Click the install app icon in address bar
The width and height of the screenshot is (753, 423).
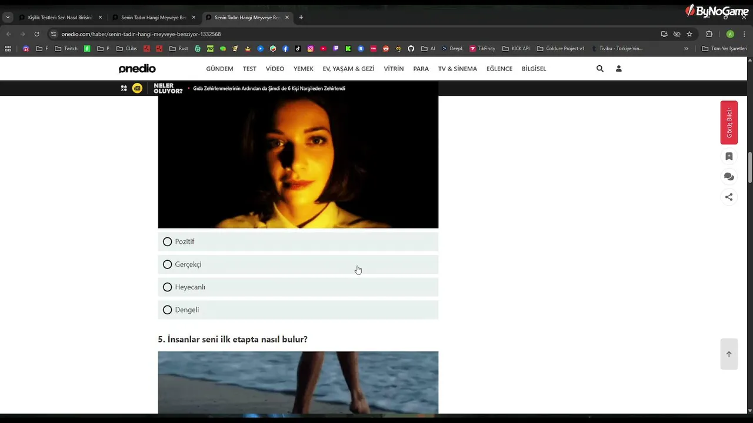click(664, 34)
